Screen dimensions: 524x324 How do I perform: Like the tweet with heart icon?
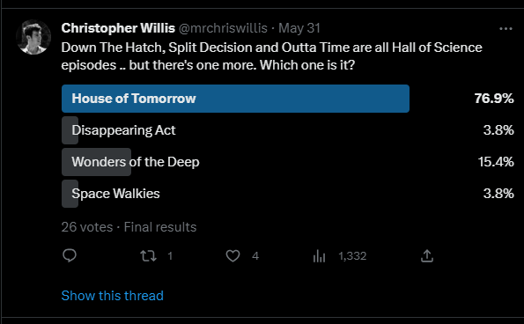click(232, 256)
